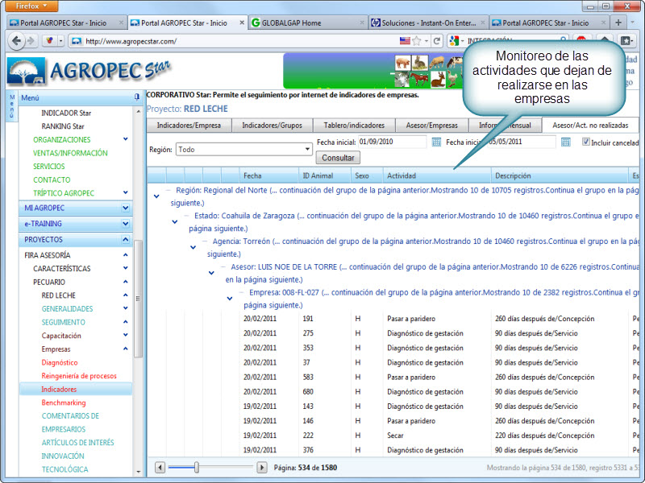Open a new tab with the plus button
This screenshot has width=645, height=483.
(618, 23)
